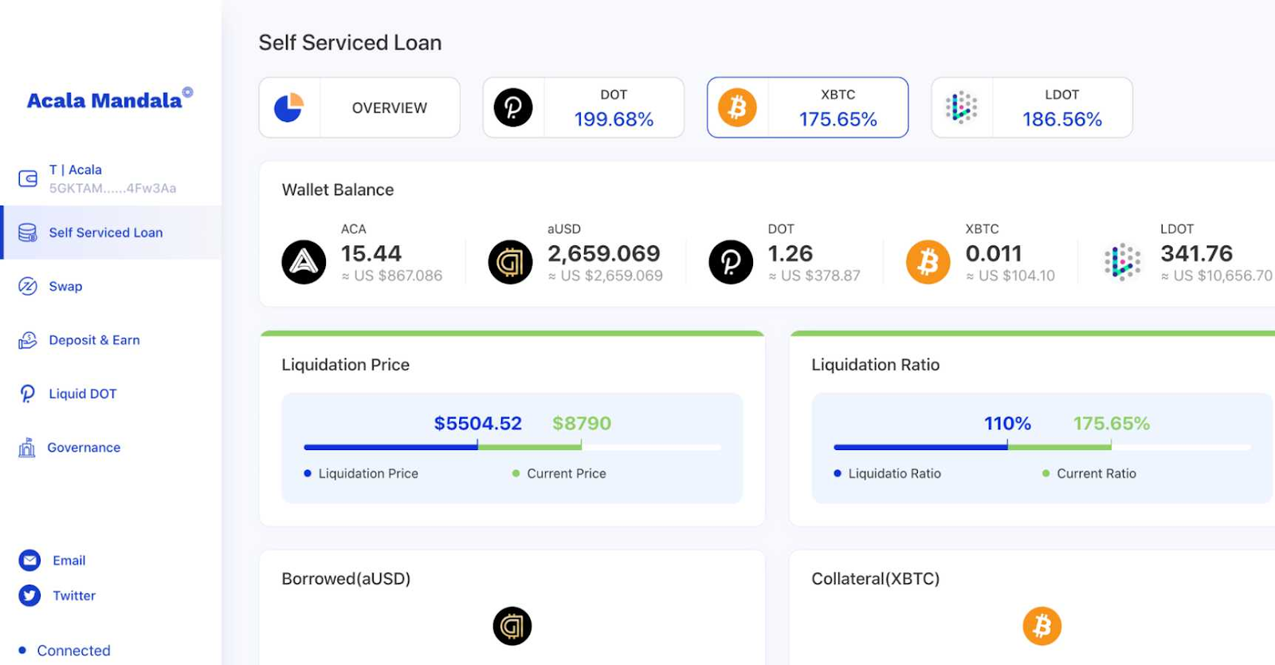
Task: Click the Bitcoin icon in the XBTC tab
Action: click(x=738, y=108)
